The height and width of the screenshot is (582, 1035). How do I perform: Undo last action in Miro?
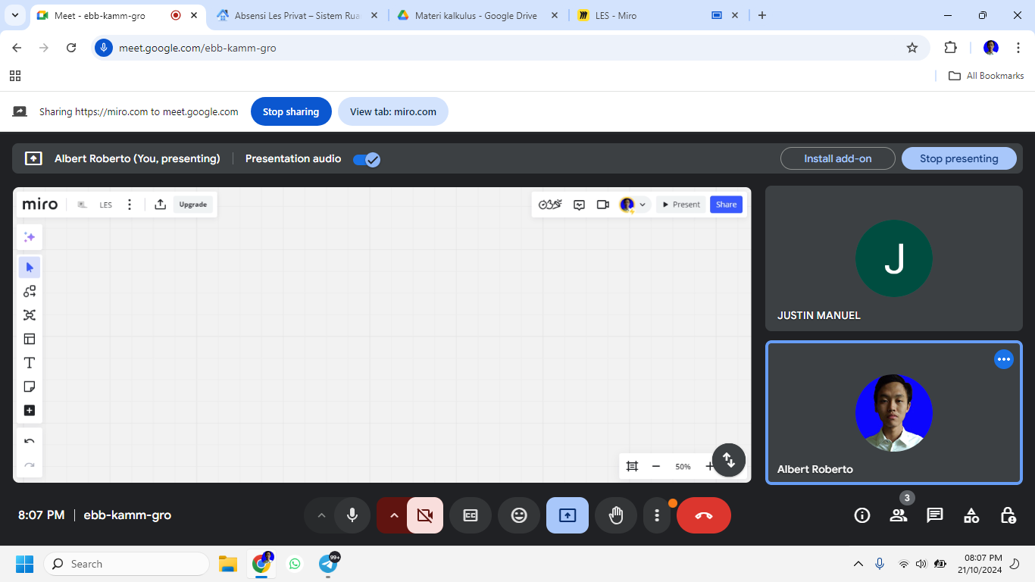click(30, 441)
